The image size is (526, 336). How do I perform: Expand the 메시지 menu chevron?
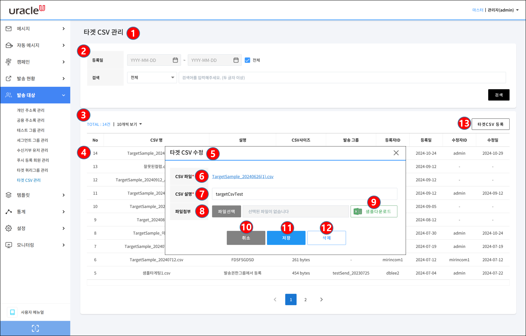point(63,28)
